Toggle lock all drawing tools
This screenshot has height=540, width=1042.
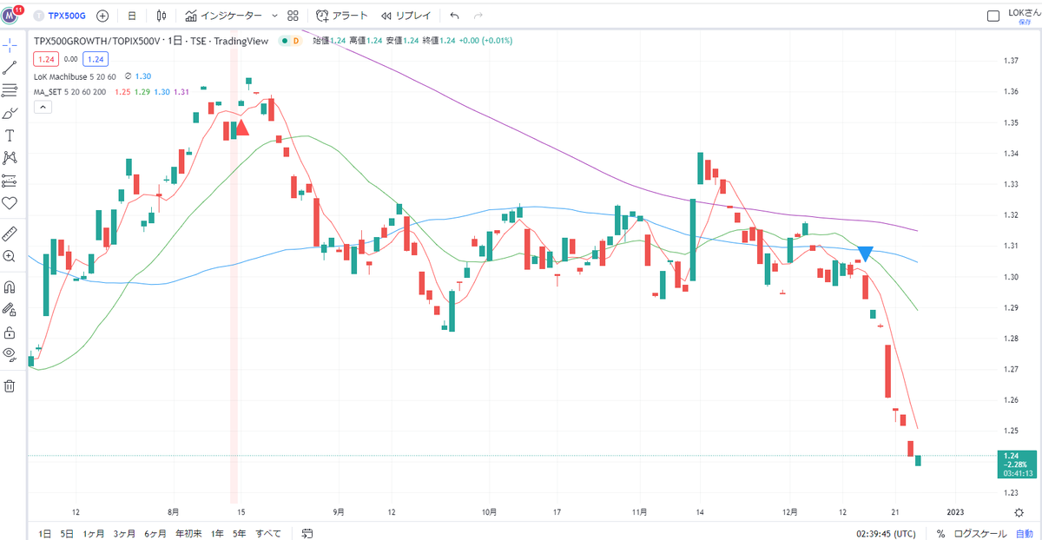click(10, 332)
